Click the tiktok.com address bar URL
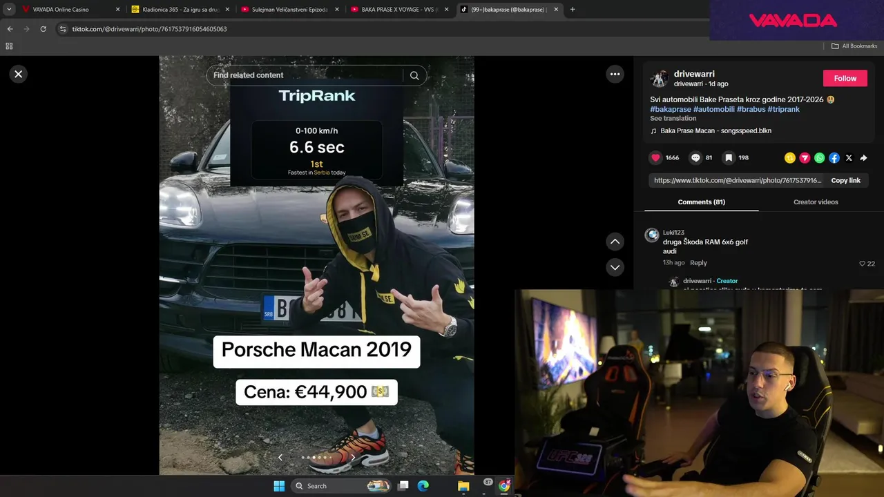 [149, 29]
